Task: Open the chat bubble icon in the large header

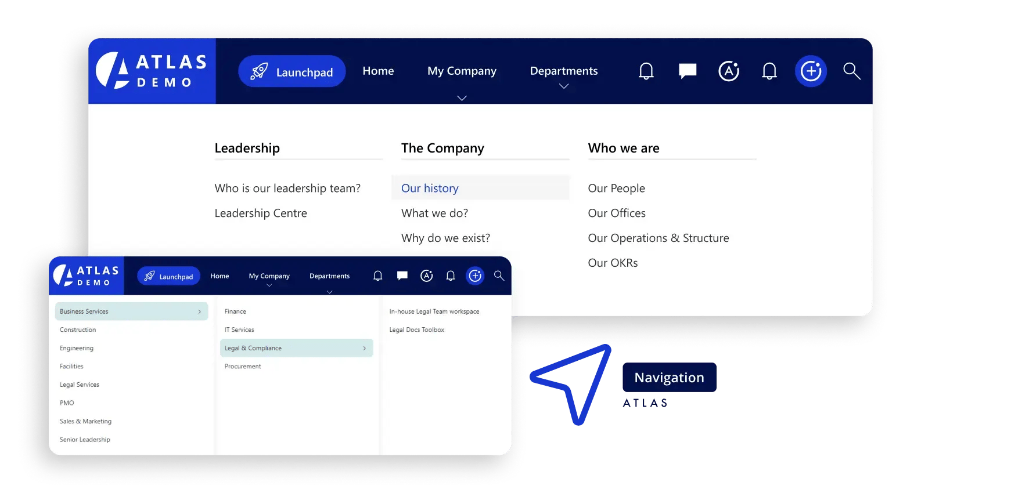Action: coord(688,71)
